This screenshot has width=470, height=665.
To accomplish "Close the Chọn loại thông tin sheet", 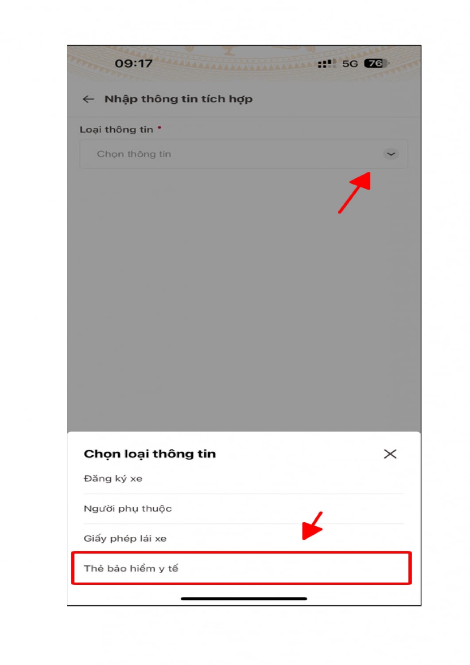I will point(390,454).
